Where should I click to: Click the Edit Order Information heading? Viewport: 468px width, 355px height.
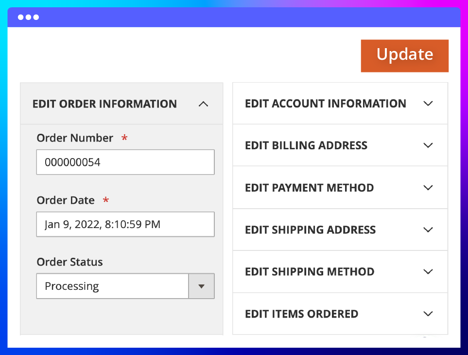(104, 104)
